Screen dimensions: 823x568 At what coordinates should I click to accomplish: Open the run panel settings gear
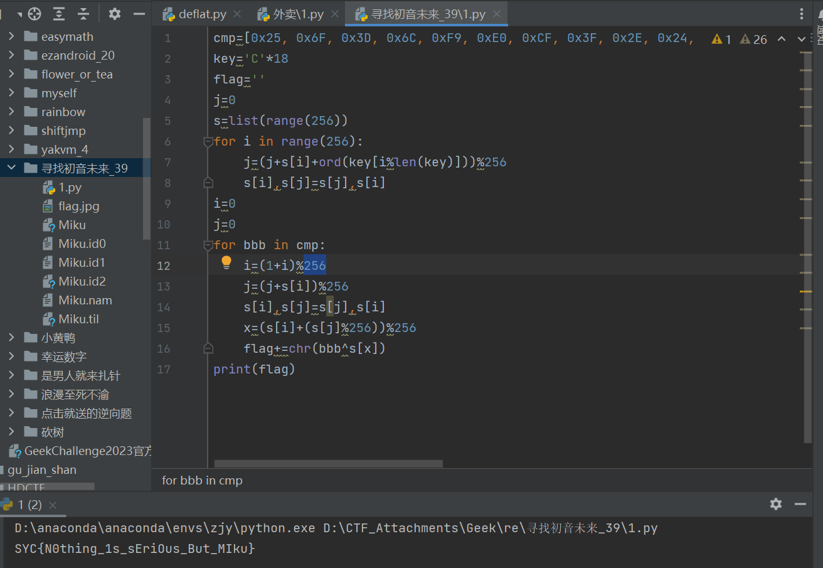(776, 504)
